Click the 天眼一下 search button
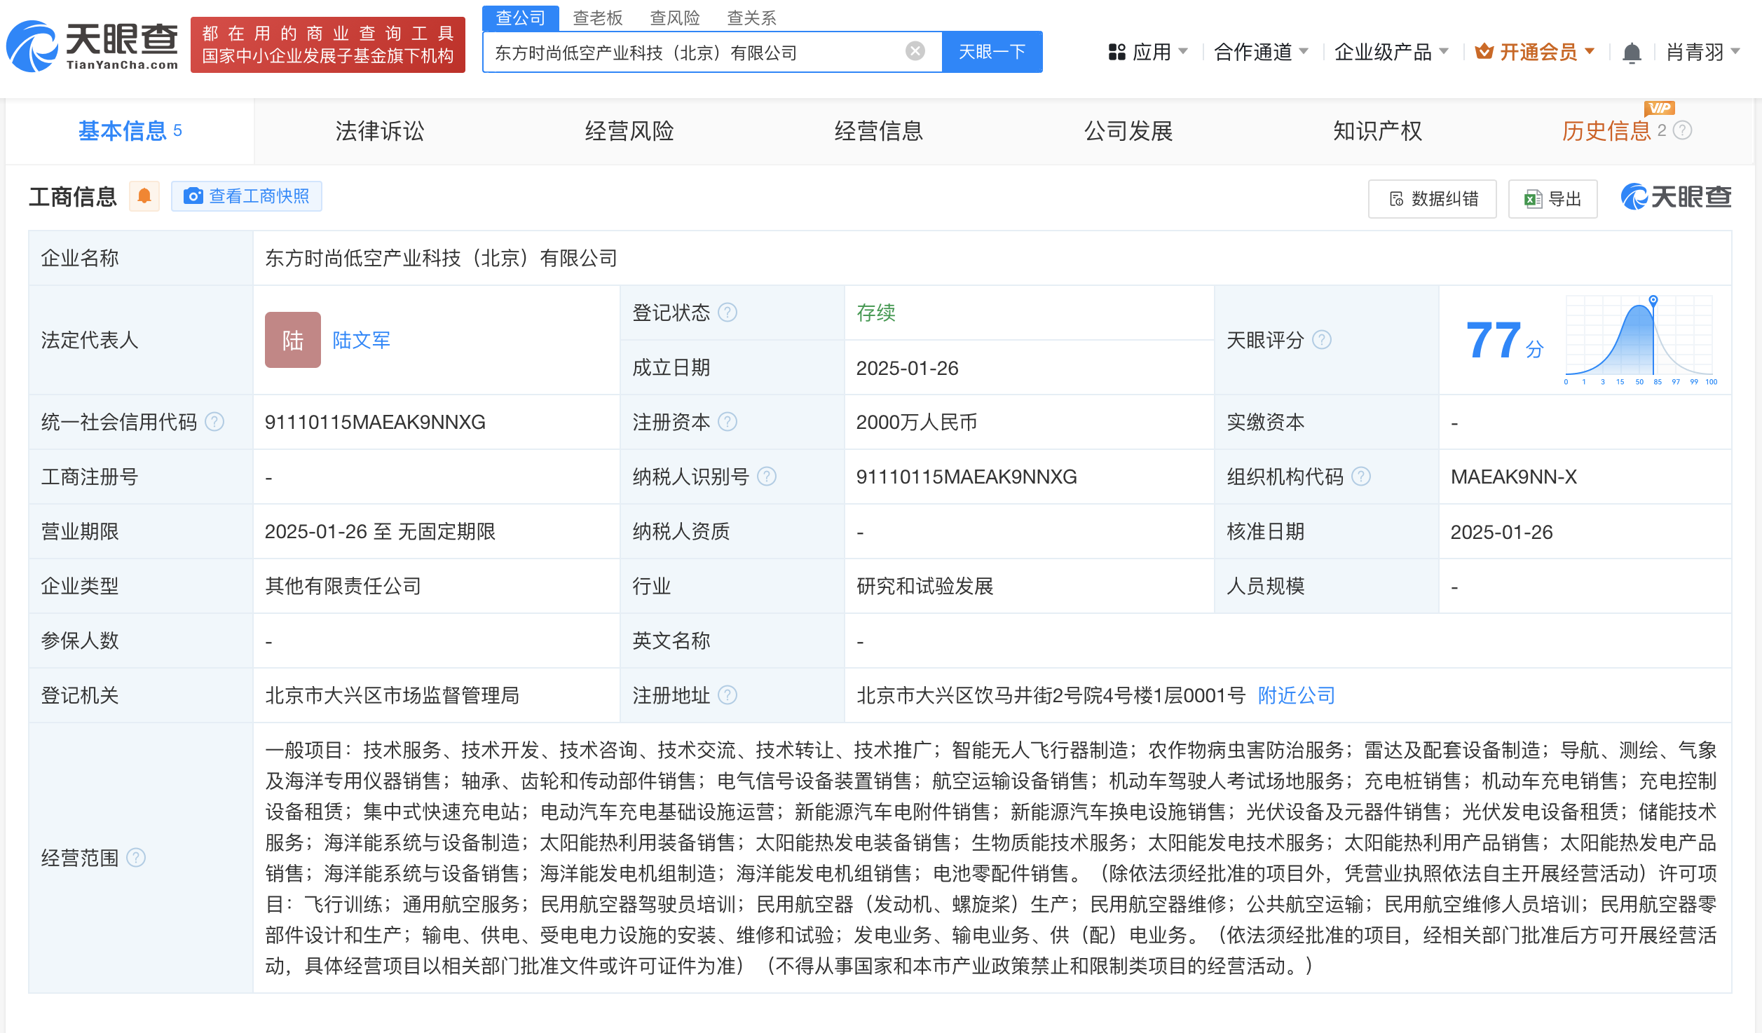 point(992,50)
